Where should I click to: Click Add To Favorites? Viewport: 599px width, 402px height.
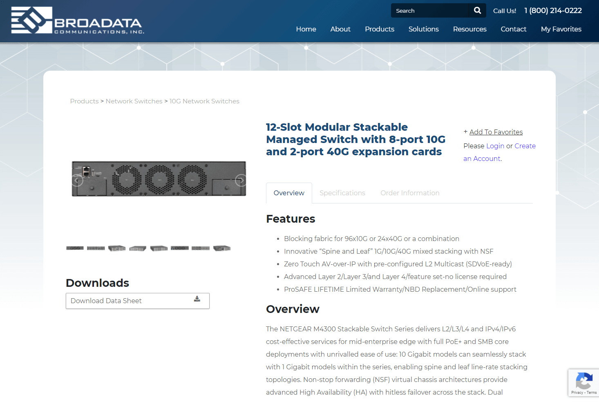pyautogui.click(x=496, y=132)
